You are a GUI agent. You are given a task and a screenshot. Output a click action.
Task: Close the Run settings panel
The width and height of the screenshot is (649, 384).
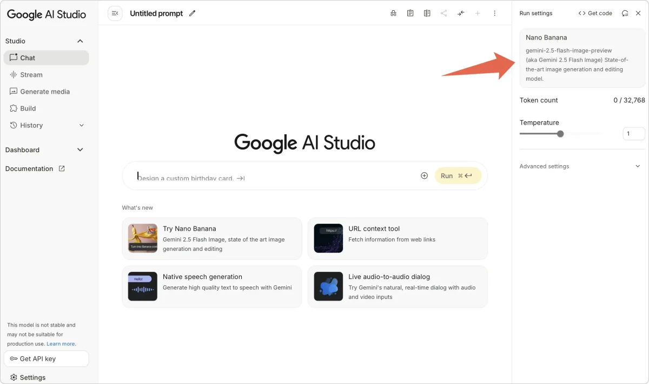638,13
